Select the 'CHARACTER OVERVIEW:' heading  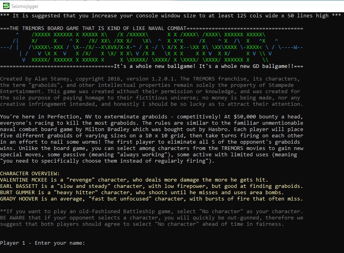(x=30, y=173)
